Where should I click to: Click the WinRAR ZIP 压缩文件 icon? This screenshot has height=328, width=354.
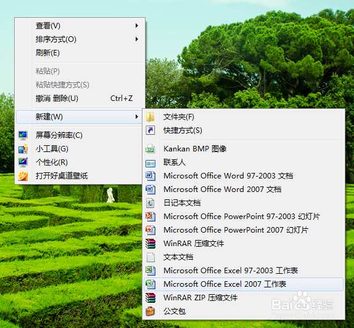click(x=150, y=298)
